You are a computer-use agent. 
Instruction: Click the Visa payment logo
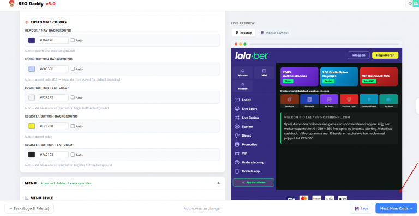coord(291,199)
